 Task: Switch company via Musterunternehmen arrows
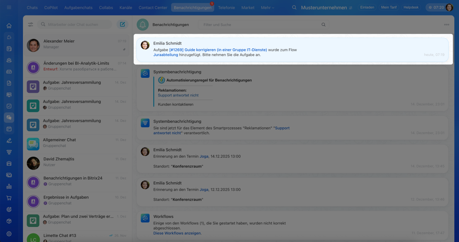pyautogui.click(x=350, y=8)
